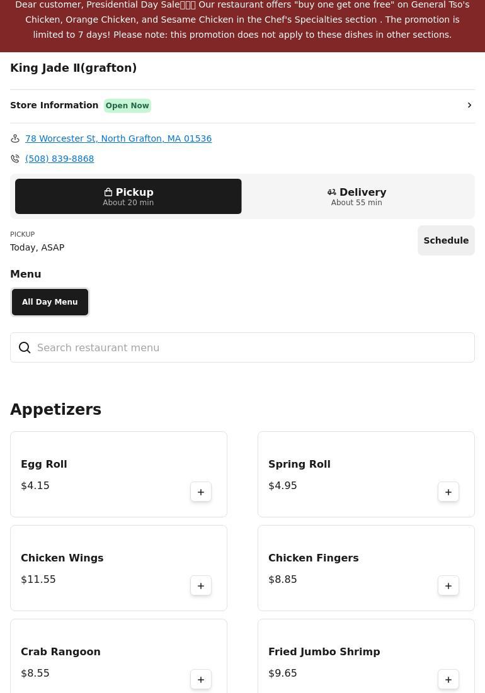The width and height of the screenshot is (485, 693).
Task: Click the search magnifier icon
Action: coord(25,348)
